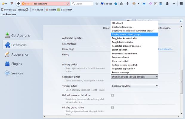Switch to the Extensions section
Screen dimensions: 185x119
[23, 45]
